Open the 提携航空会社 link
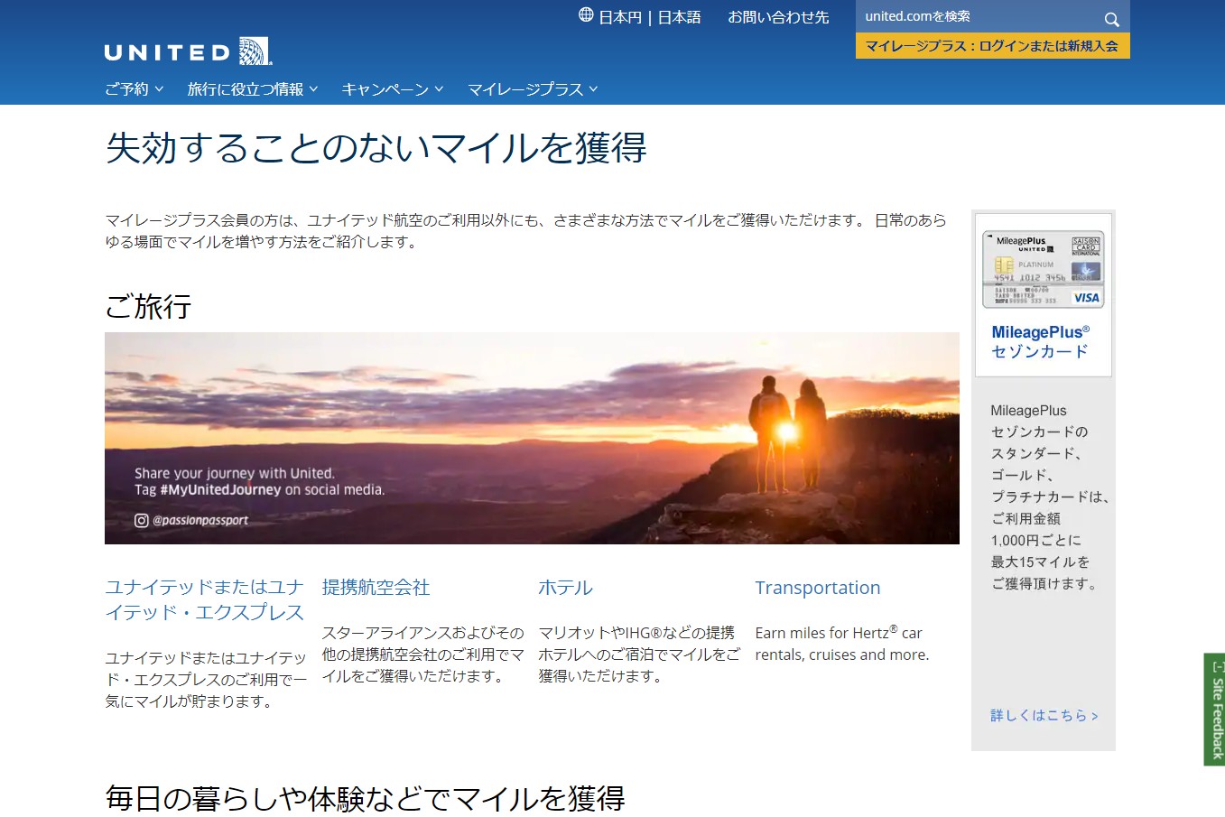Image resolution: width=1225 pixels, height=817 pixels. click(376, 588)
